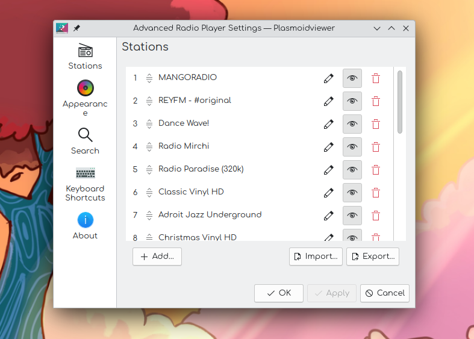Open the Search settings page
474x339 pixels.
click(86, 142)
